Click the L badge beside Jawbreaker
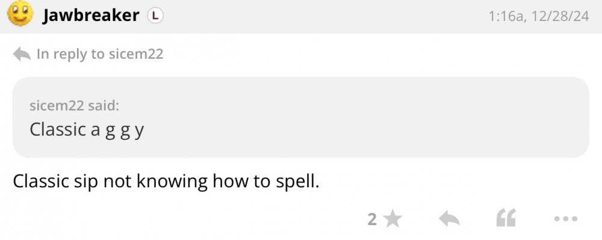The width and height of the screenshot is (602, 240). (x=155, y=16)
